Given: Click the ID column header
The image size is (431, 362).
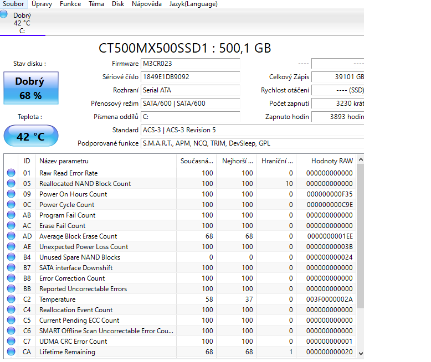Looking at the screenshot, I should [27, 161].
